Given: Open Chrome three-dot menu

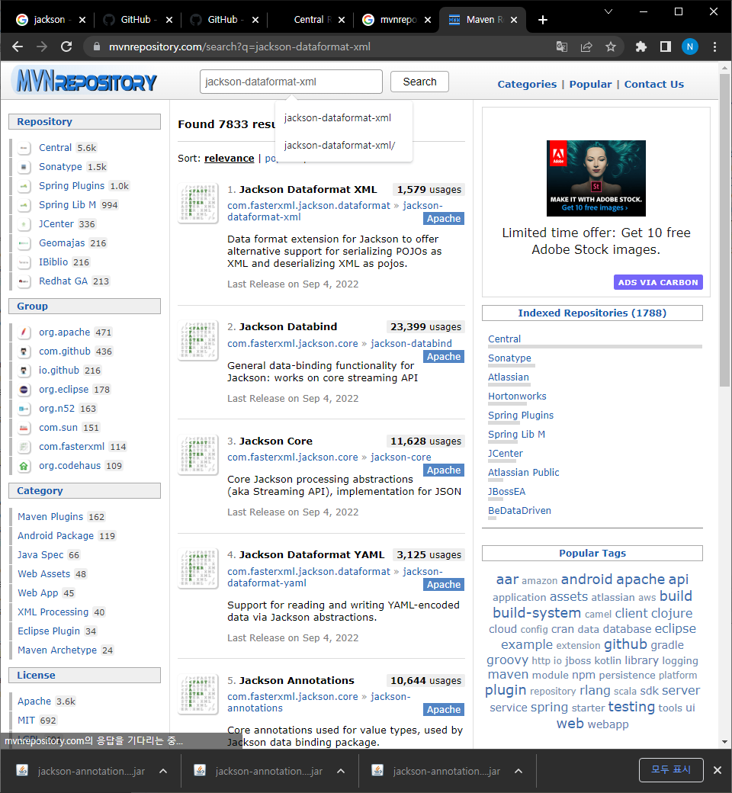Looking at the screenshot, I should tap(714, 47).
